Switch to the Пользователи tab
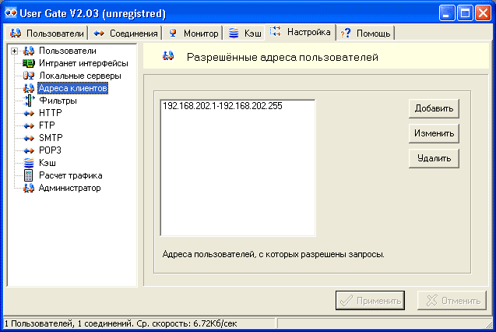The image size is (496, 332). point(47,33)
